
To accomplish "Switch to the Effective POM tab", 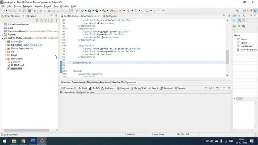I will tap(119, 82).
